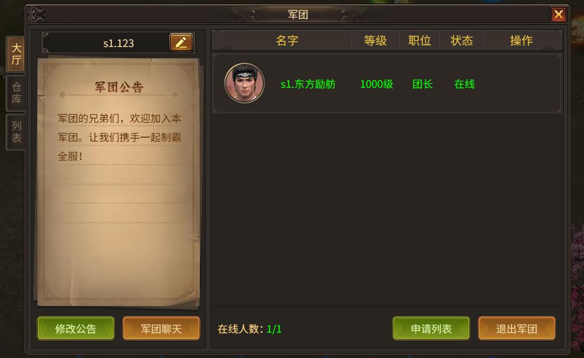Viewport: 584px width, 358px height.
Task: Click the pencil edit icon beside s1.123
Action: [x=181, y=42]
